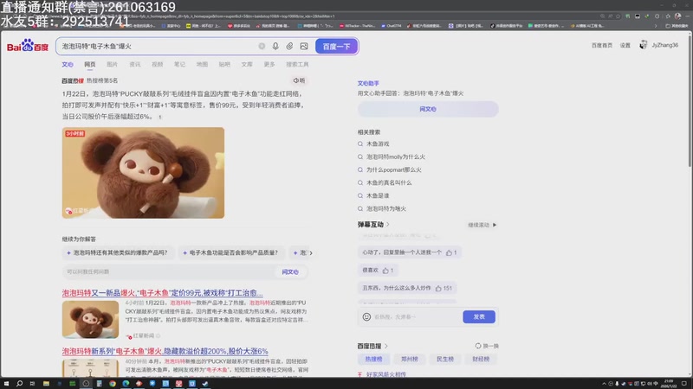Viewport: 693px width, 389px height.
Task: Switch to the 视频 tab
Action: [x=158, y=64]
